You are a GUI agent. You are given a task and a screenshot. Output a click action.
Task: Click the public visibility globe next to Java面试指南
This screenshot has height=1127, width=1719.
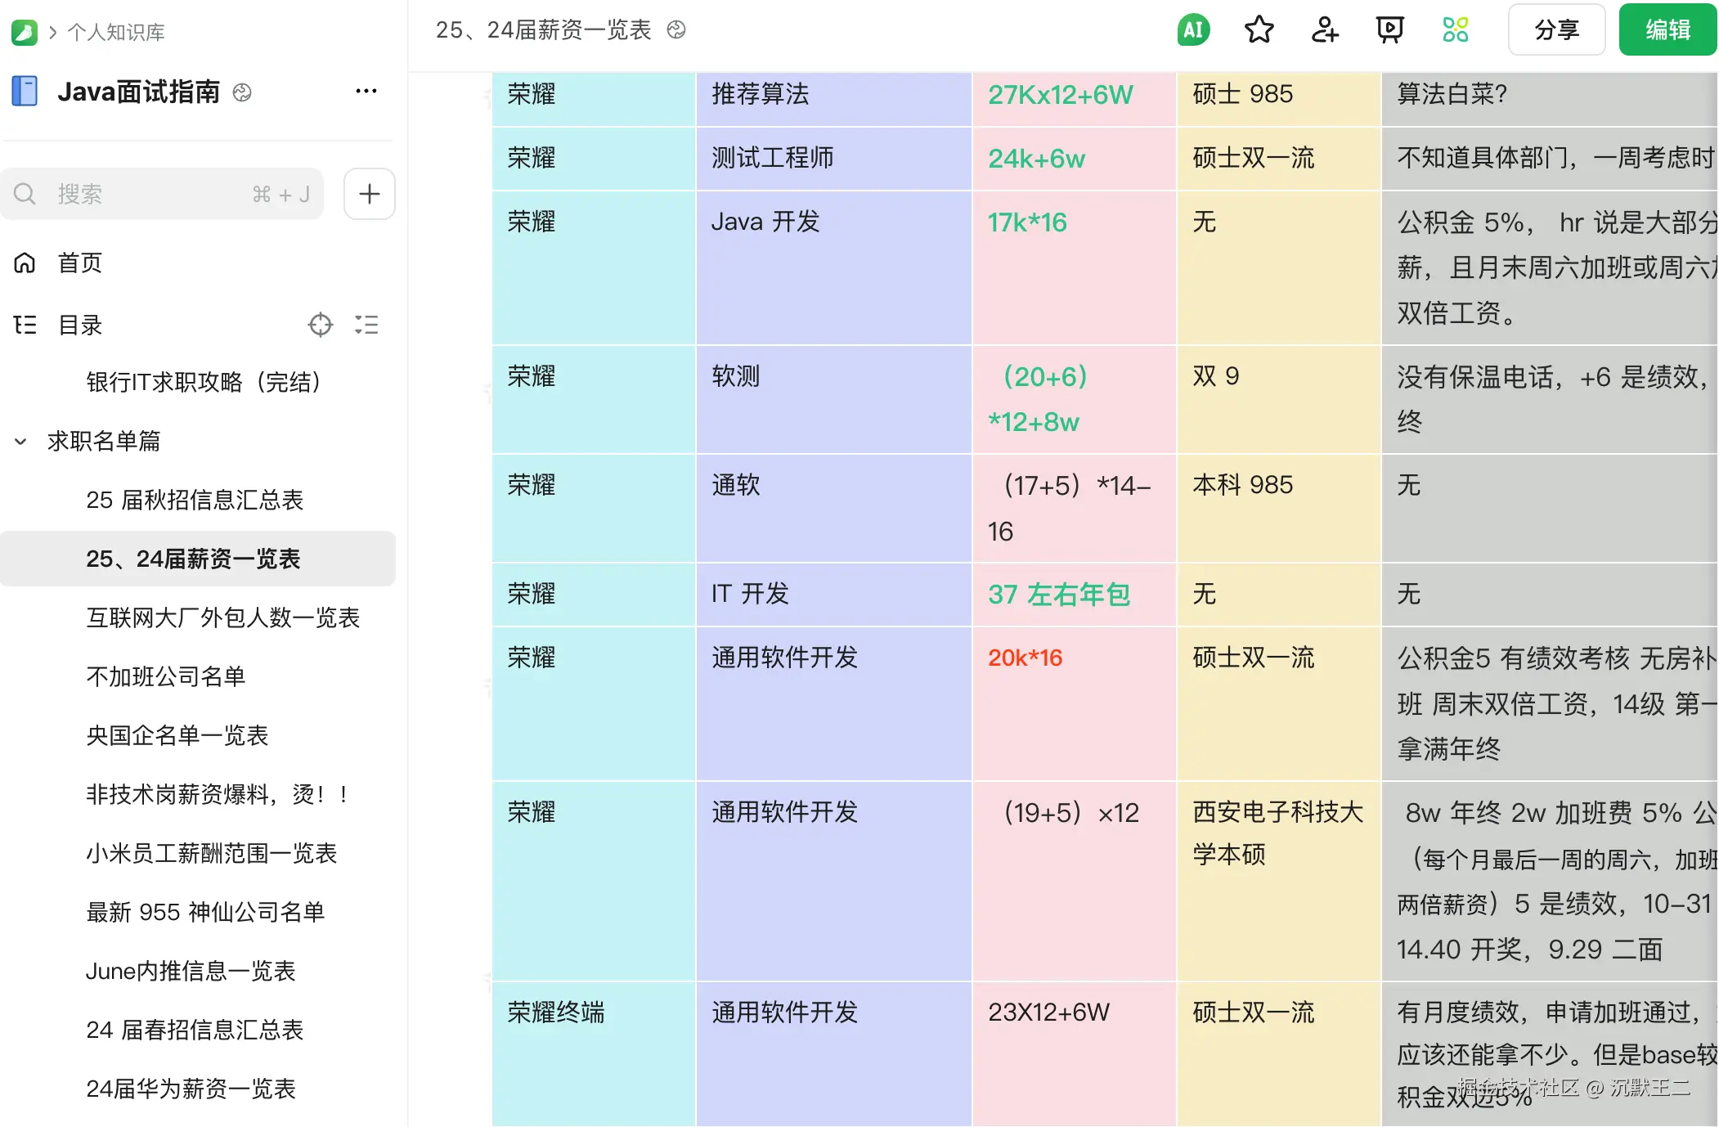(x=241, y=93)
